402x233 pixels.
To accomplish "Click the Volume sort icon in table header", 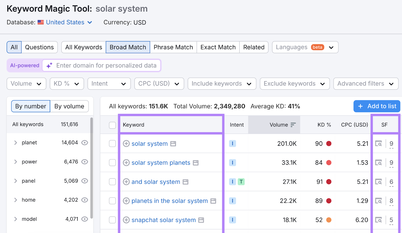I will [293, 124].
